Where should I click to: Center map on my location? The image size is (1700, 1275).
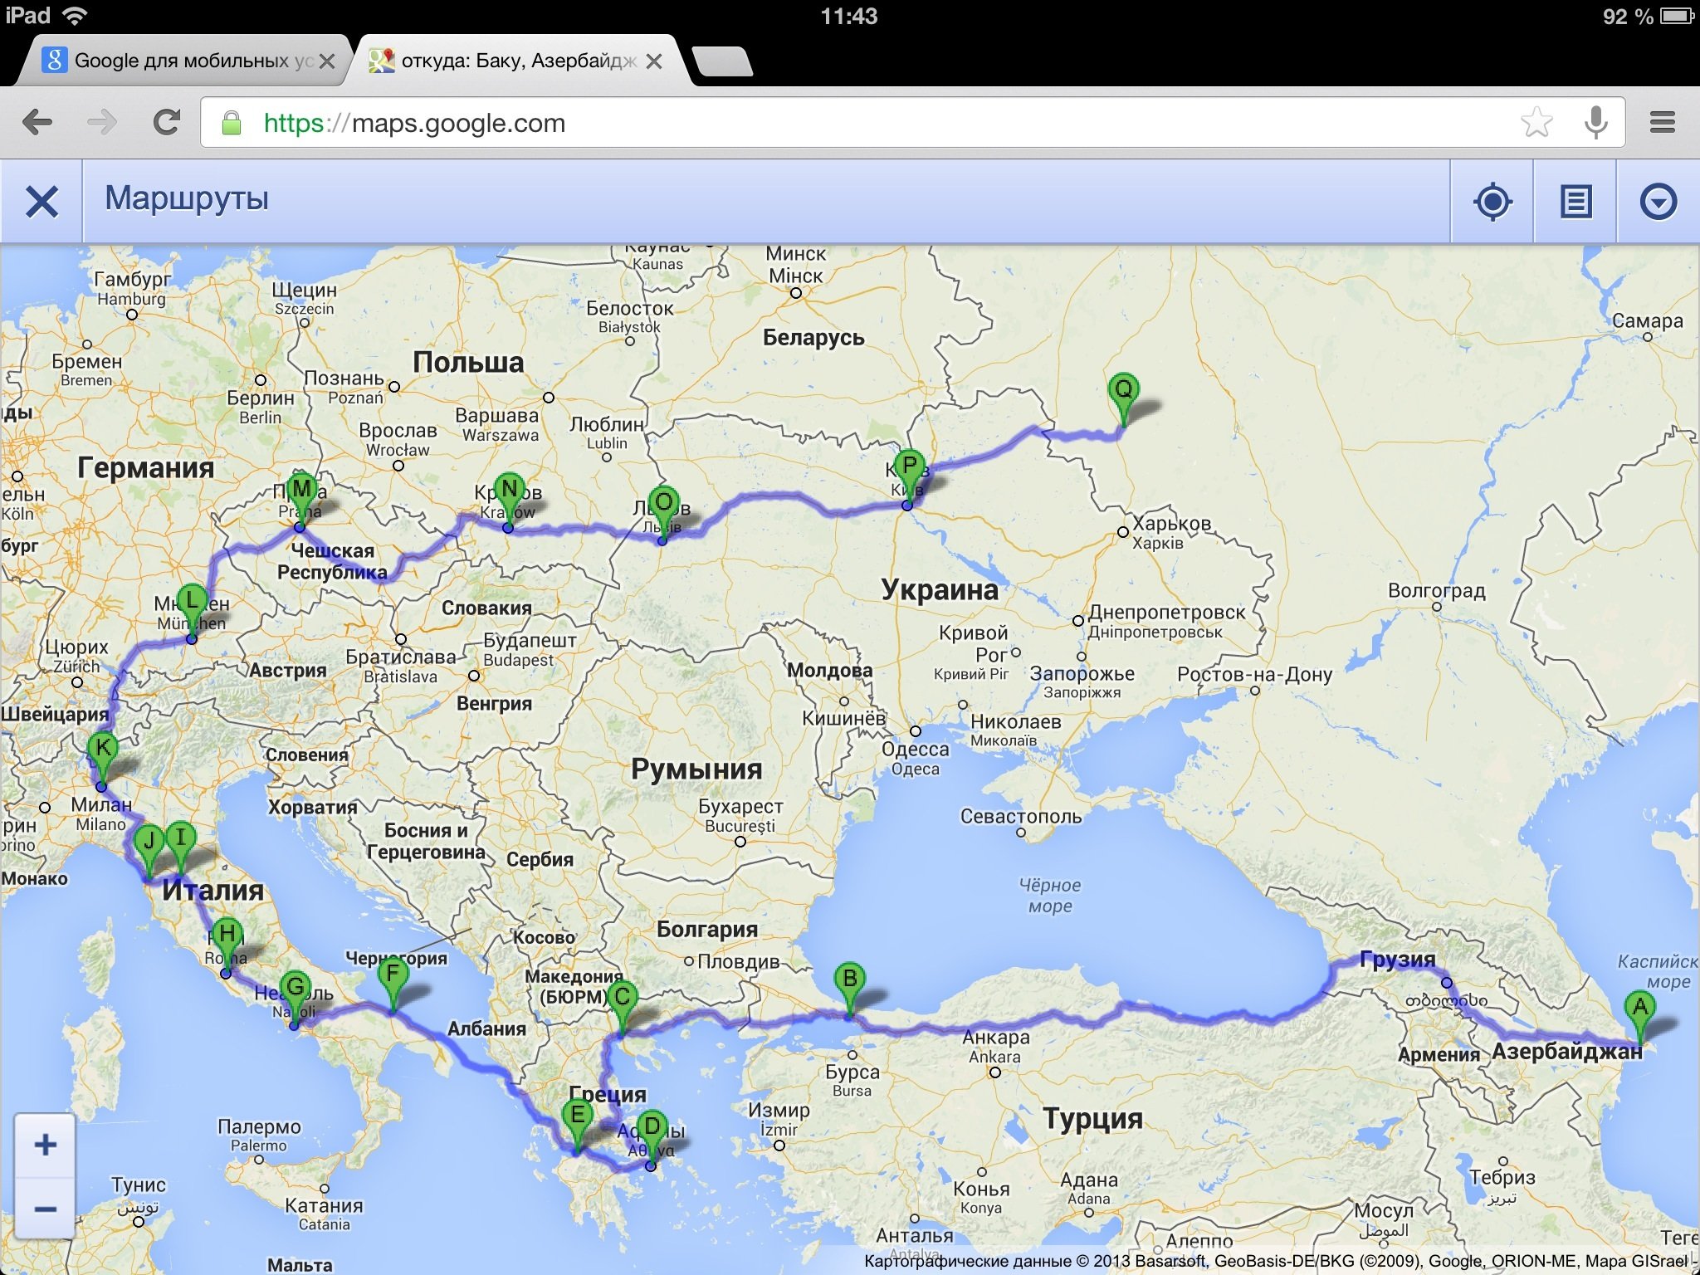click(x=1492, y=202)
